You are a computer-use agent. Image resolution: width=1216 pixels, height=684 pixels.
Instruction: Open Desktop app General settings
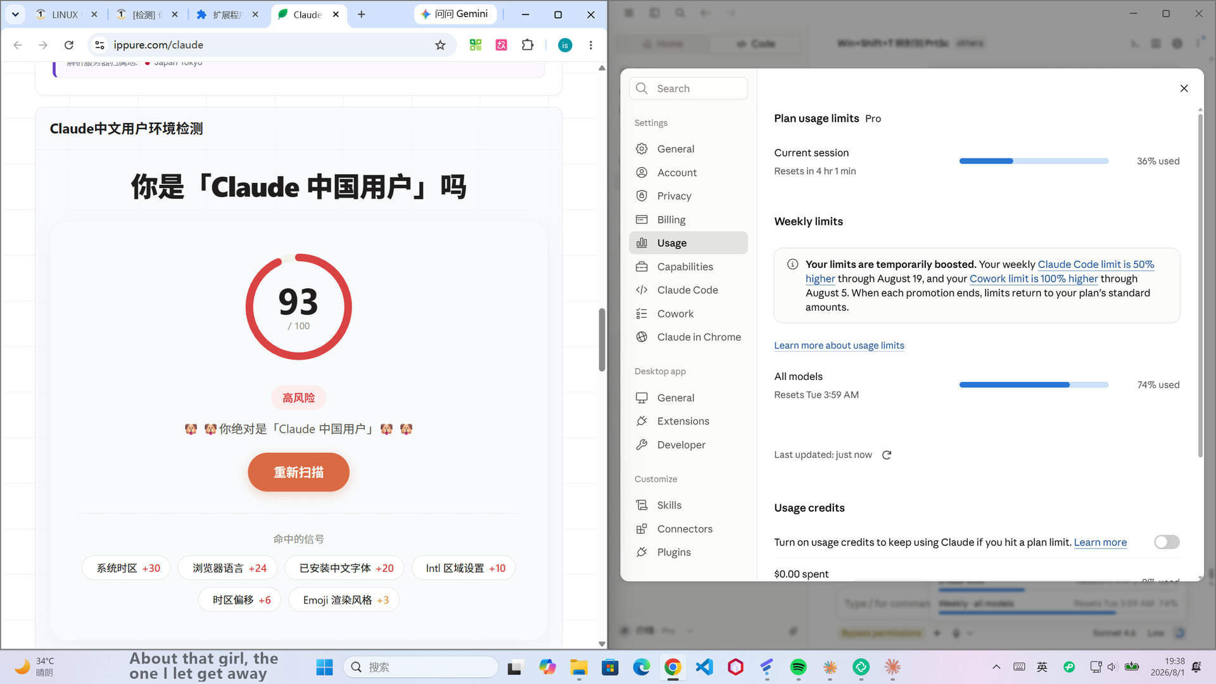688,398
